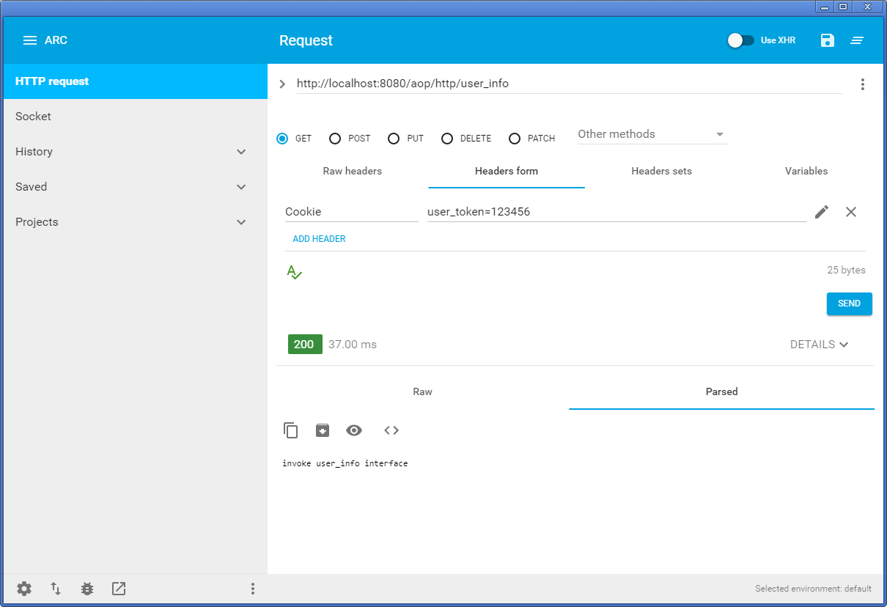Remove the Cookie header row
Screen dimensions: 887x607
(x=851, y=212)
